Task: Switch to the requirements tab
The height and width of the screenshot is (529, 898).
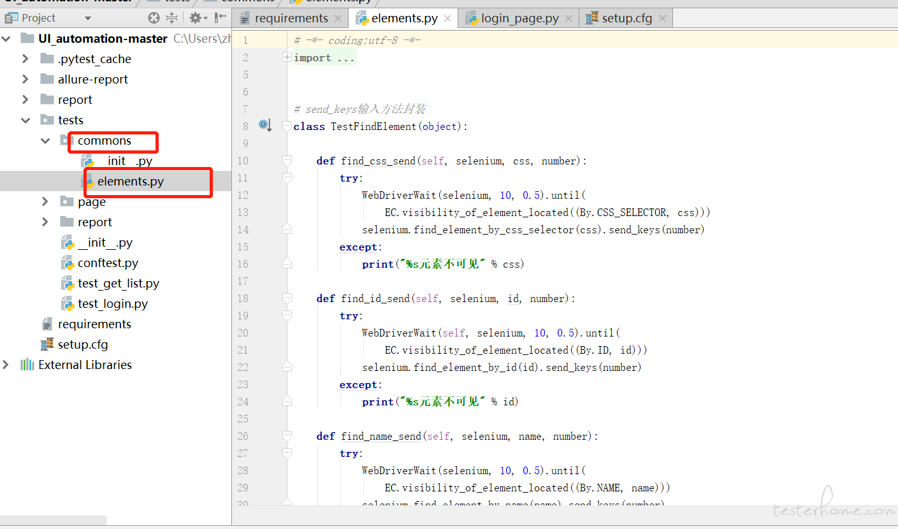Action: 291,18
